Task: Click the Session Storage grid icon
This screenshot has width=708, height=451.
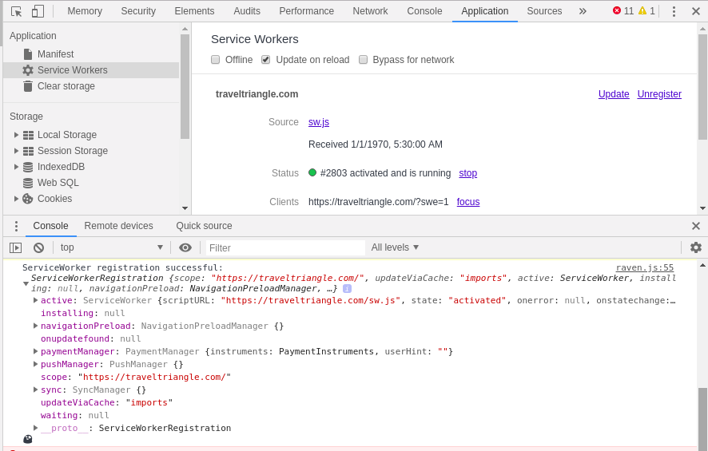Action: 28,151
